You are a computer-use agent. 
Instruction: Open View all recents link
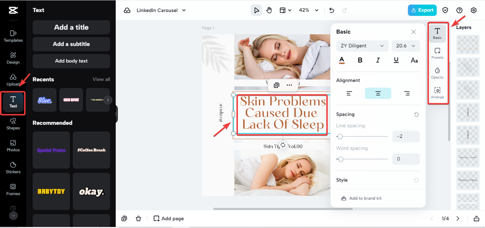(101, 79)
